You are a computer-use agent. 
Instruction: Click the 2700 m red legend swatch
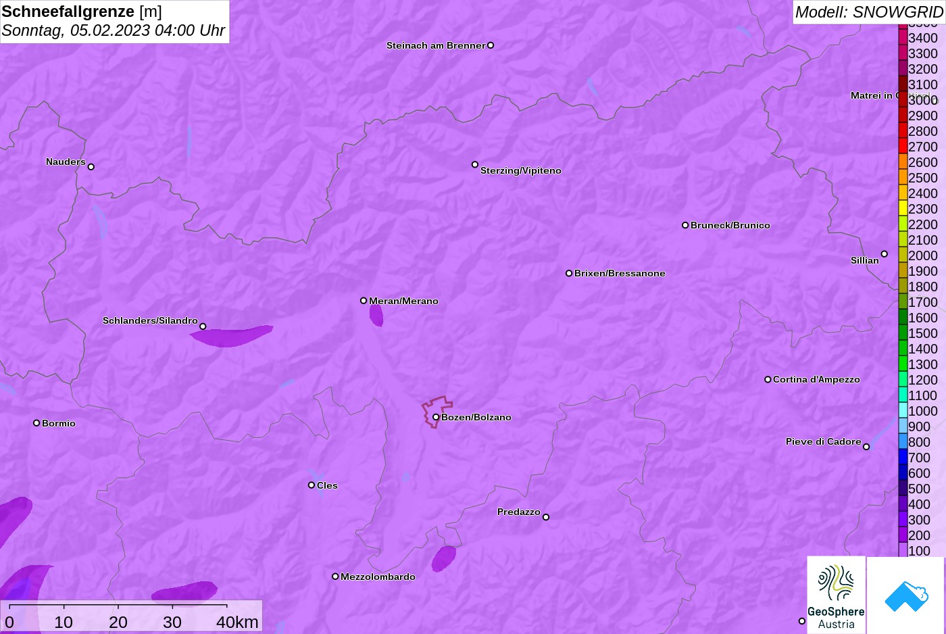click(x=903, y=147)
